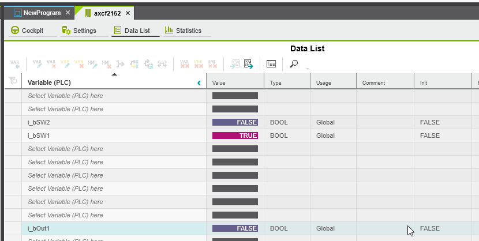Screen dimensions: 479x241
Task: Click the Global usage cell of i_bOut1
Action: click(334, 228)
